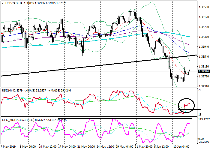
Task: Click the 10 Jun 04:00 time label
Action: [181, 147]
